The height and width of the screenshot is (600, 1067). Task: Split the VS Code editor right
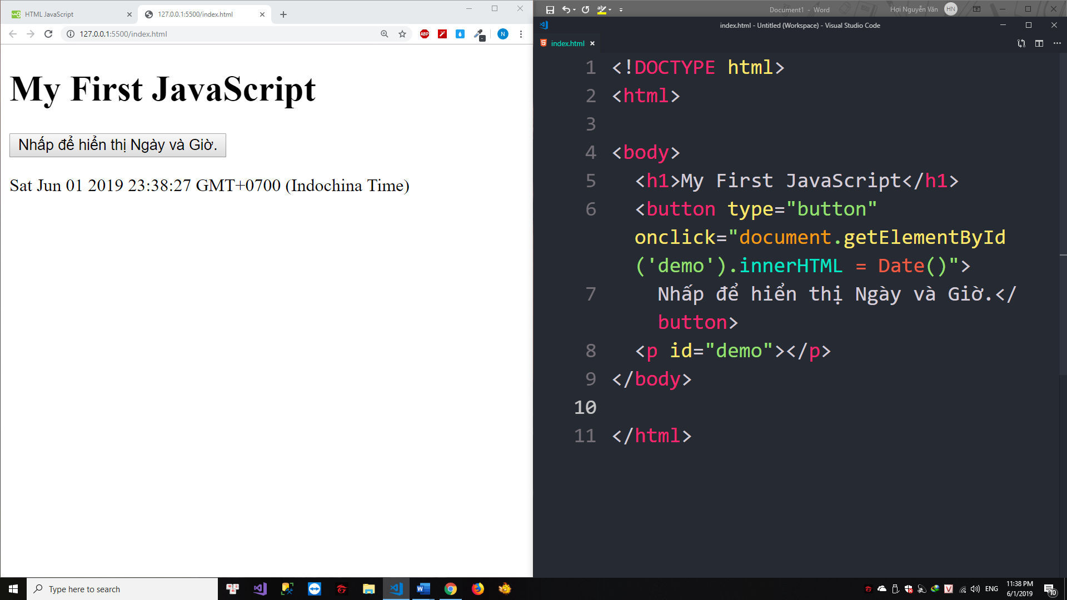[x=1039, y=43]
